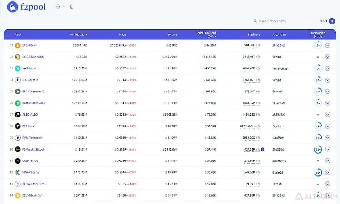Click the Ravencoin coin icon

point(18,138)
